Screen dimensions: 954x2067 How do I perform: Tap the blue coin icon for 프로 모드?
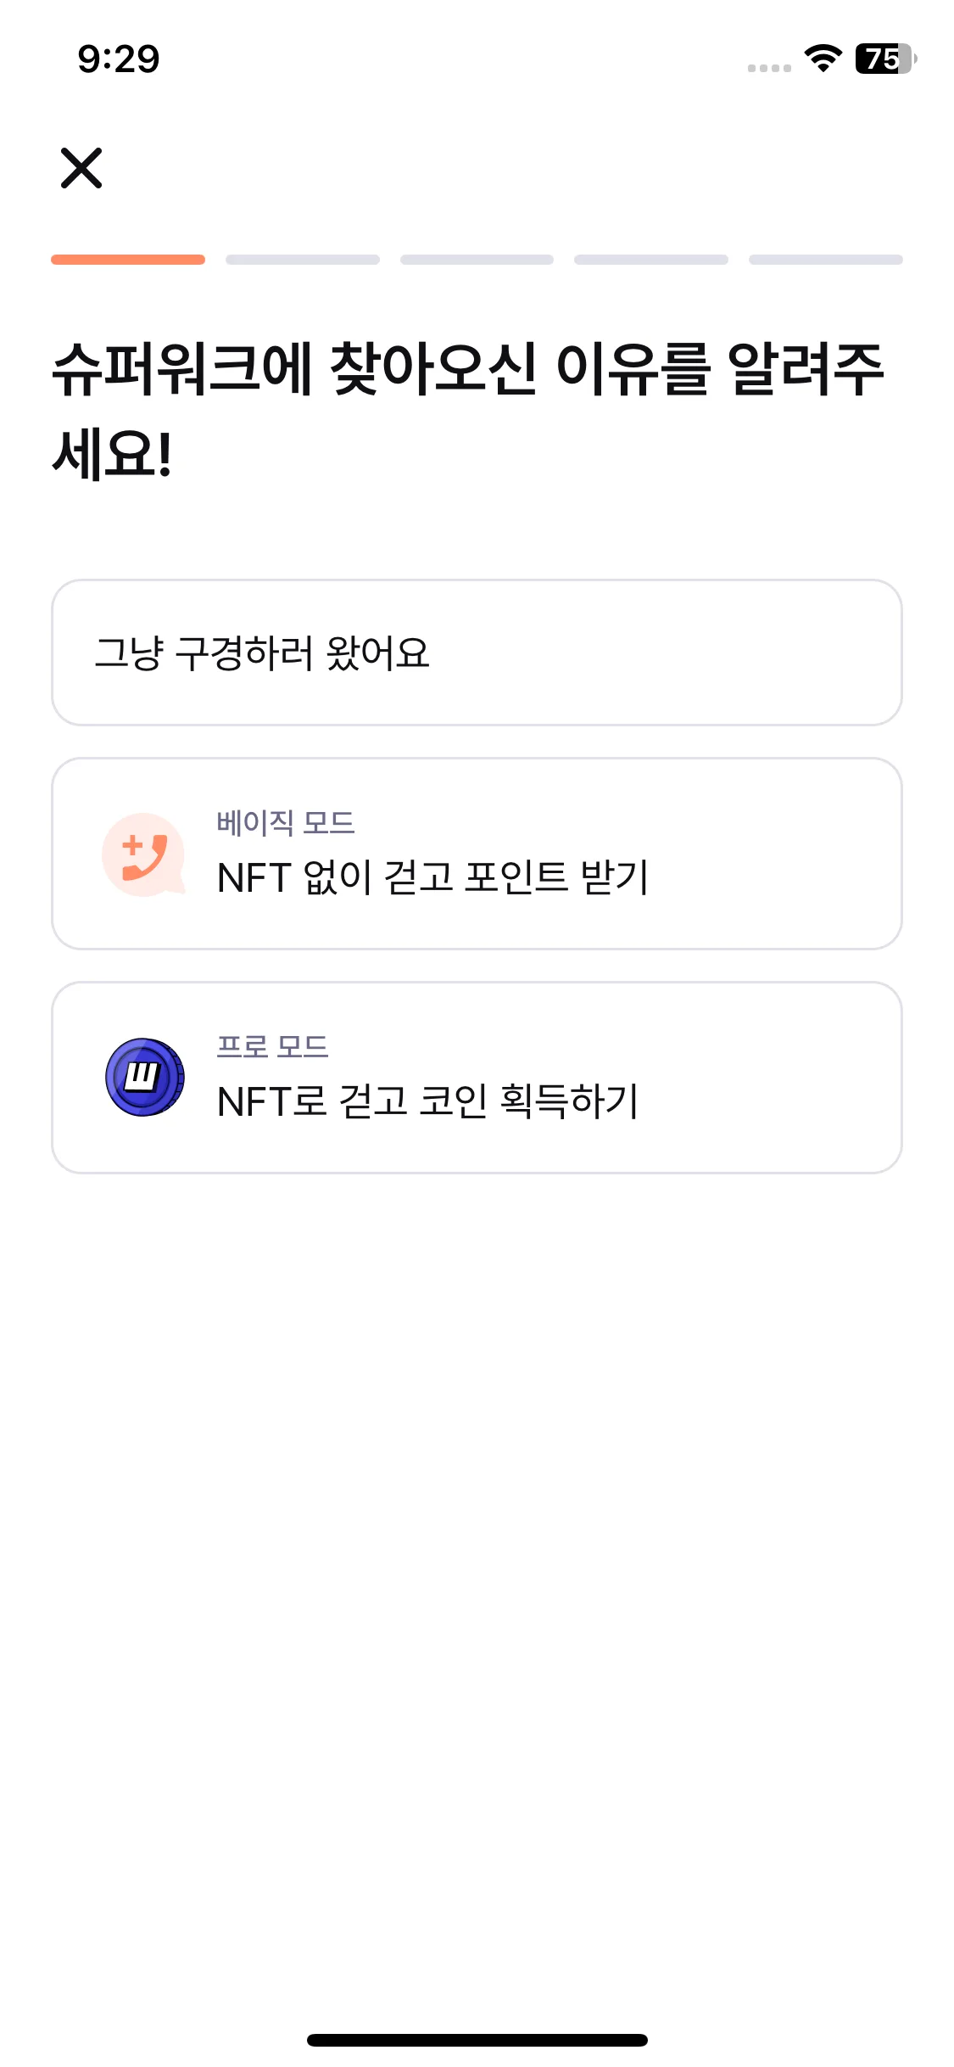click(x=145, y=1078)
